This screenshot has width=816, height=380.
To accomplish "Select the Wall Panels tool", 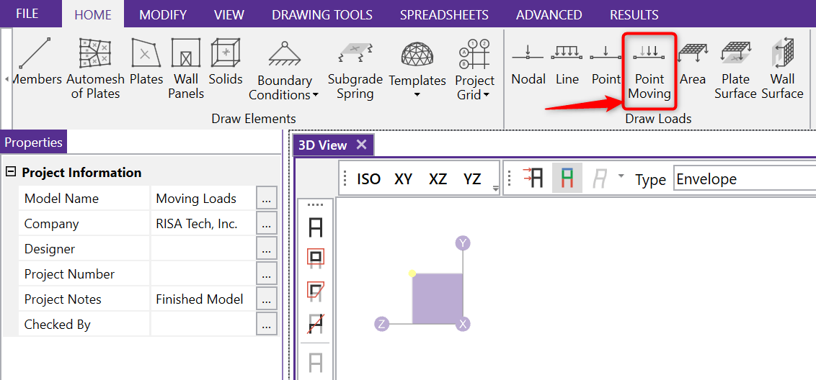I will click(x=186, y=68).
